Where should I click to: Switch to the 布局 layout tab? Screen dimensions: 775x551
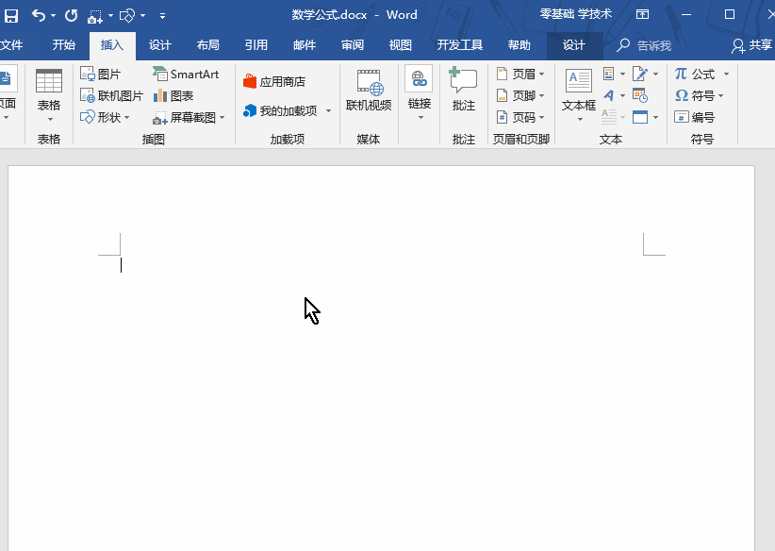(x=207, y=45)
